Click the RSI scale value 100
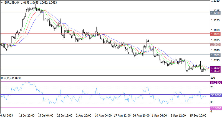The image size is (222, 118). [x=213, y=78]
